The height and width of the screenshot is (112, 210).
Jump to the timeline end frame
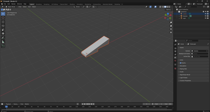tap(94, 104)
